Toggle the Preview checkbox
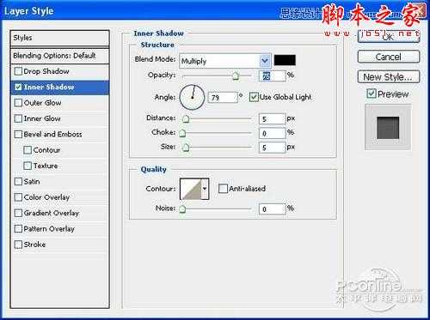430x320 pixels. pos(372,94)
